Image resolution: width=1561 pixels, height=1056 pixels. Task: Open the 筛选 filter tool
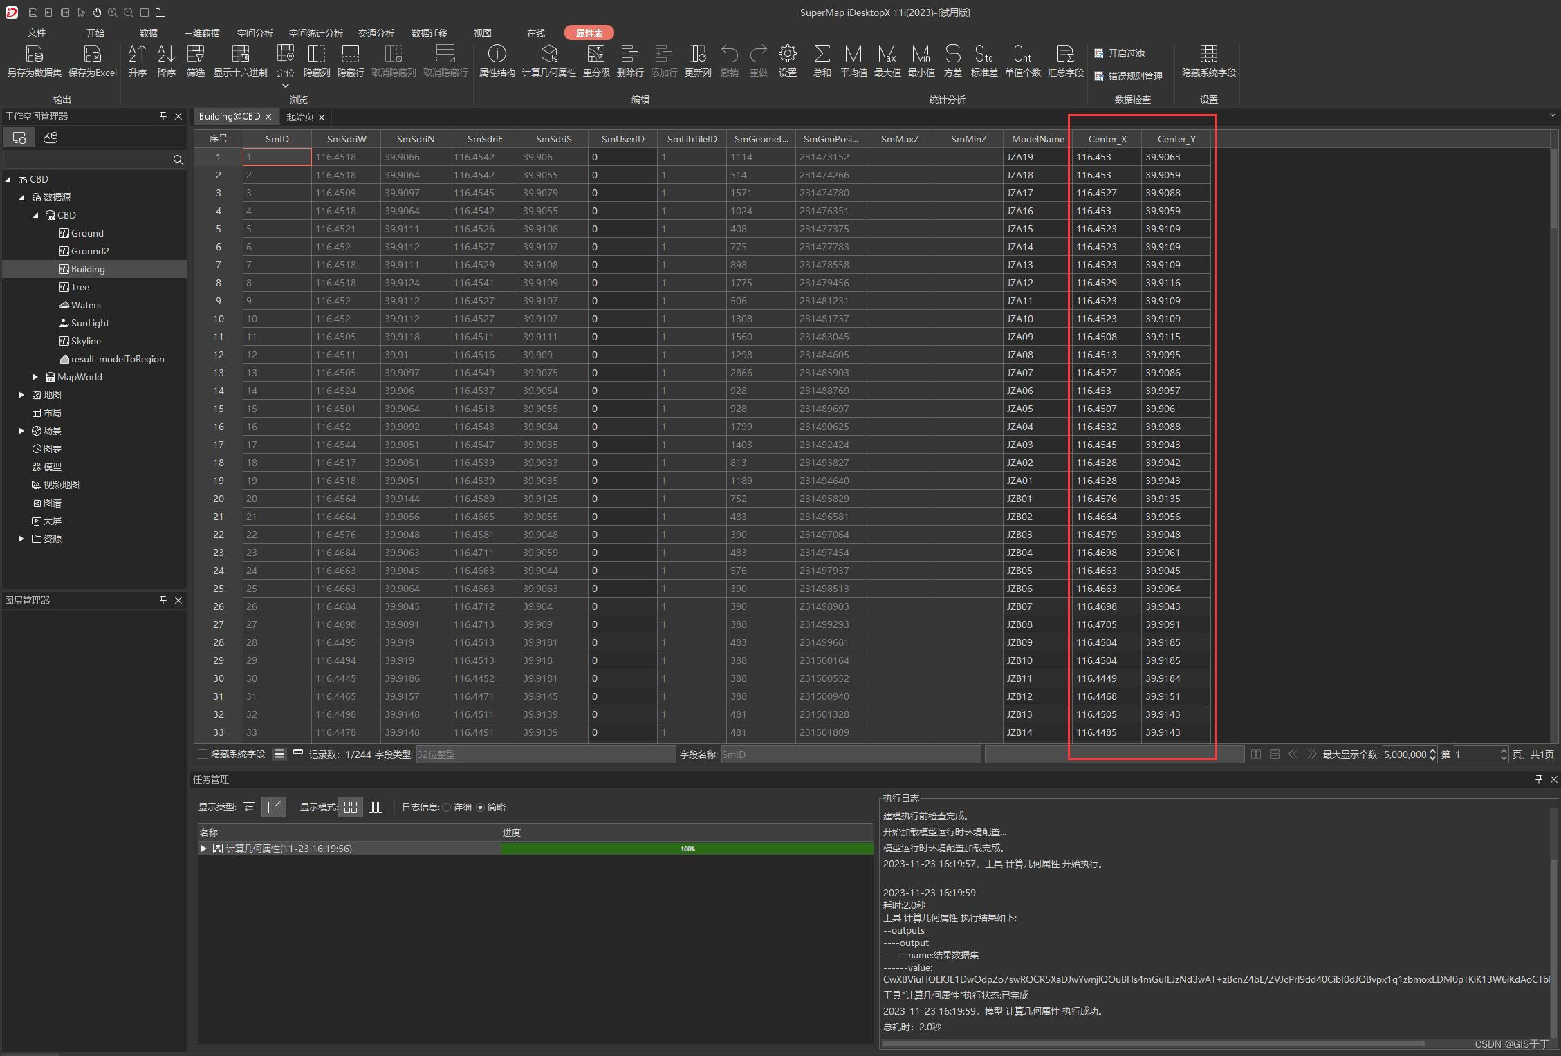coord(196,61)
